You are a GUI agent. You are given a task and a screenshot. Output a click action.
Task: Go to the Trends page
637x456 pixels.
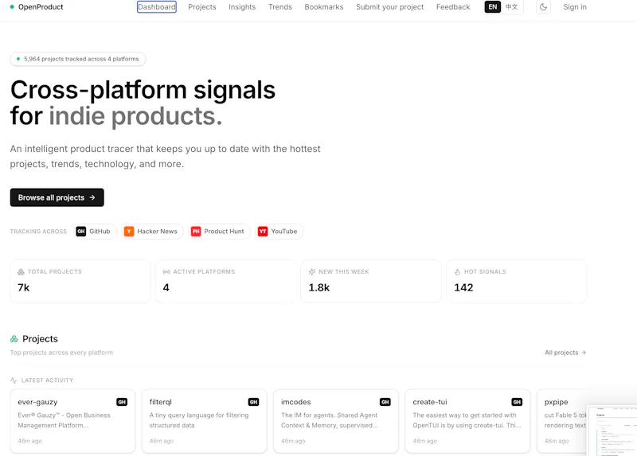pos(280,7)
